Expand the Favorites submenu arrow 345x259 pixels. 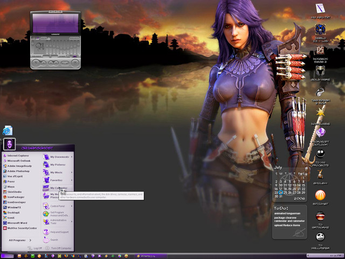pos(72,180)
